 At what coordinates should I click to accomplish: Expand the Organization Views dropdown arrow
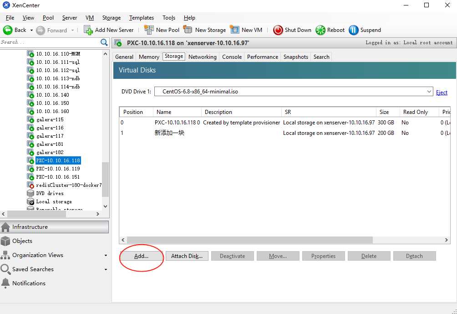pyautogui.click(x=106, y=255)
